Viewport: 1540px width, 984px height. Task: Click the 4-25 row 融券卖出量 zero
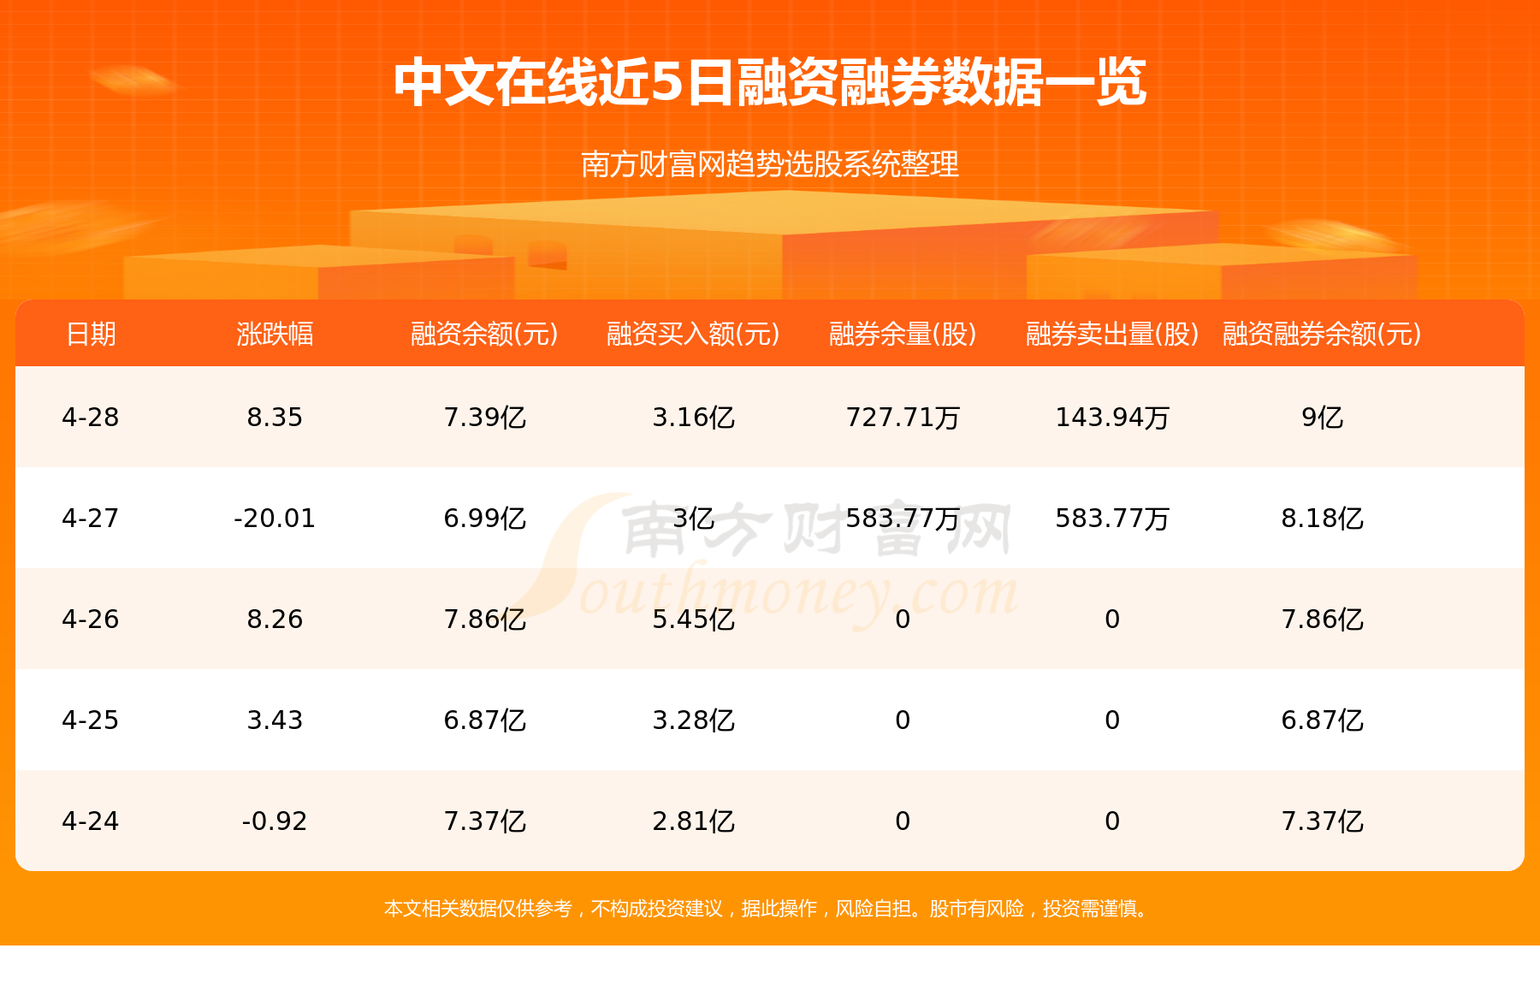pyautogui.click(x=1112, y=720)
